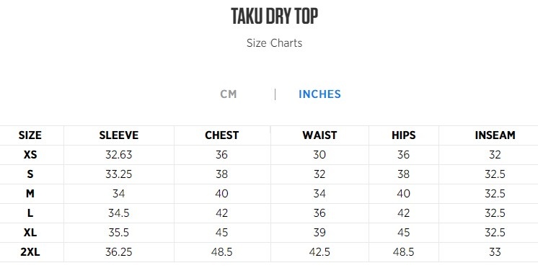The width and height of the screenshot is (538, 268).
Task: Select the M size row label
Action: [x=30, y=194]
